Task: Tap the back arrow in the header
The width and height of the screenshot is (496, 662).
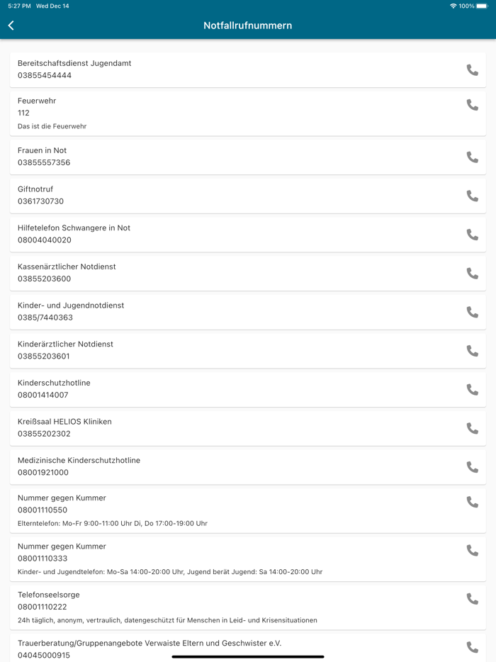Action: 11,25
